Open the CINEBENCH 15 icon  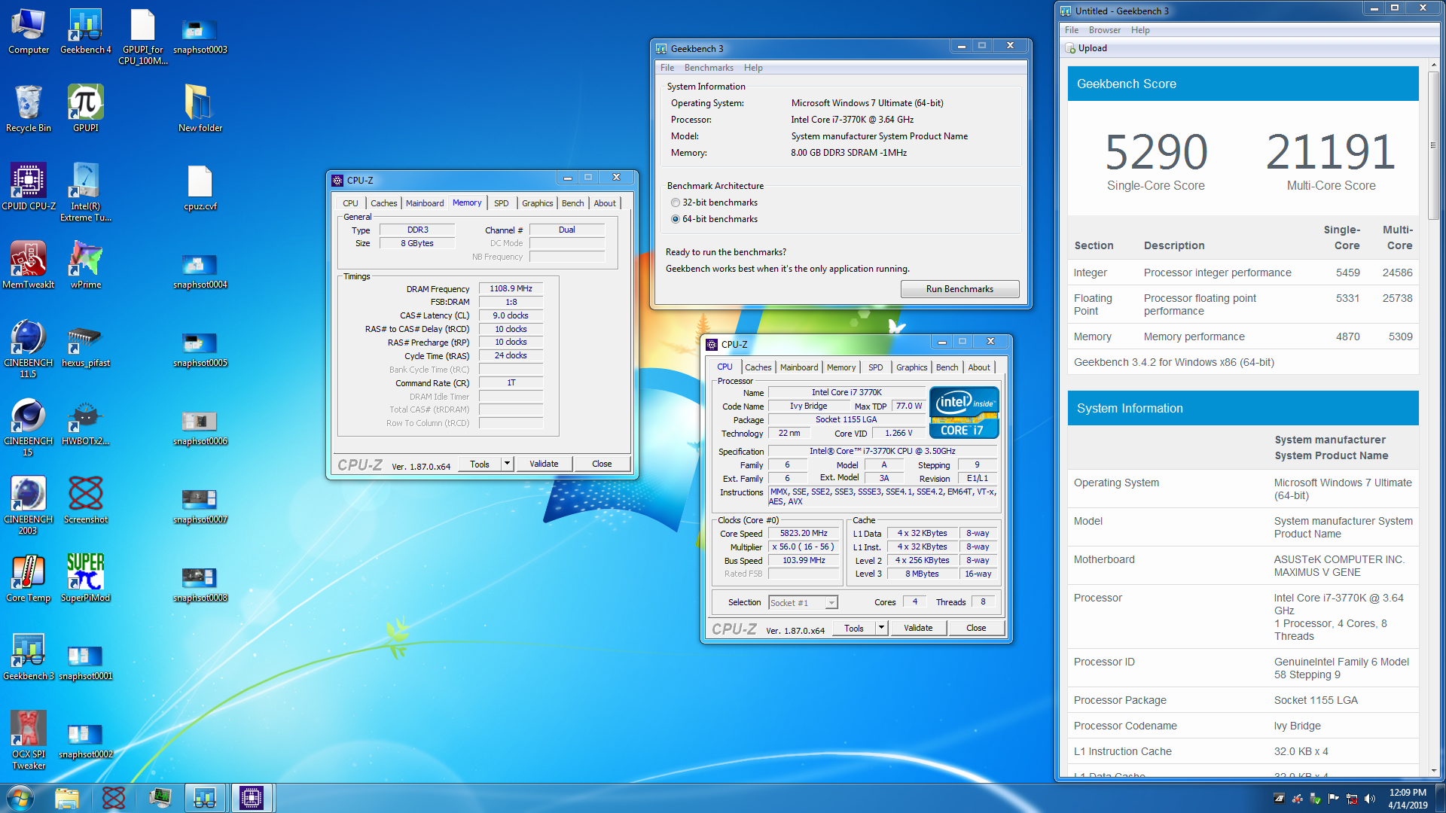(x=29, y=428)
